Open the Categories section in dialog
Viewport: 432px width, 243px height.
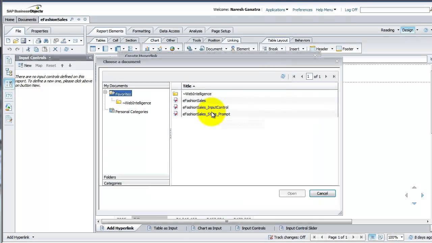click(136, 183)
